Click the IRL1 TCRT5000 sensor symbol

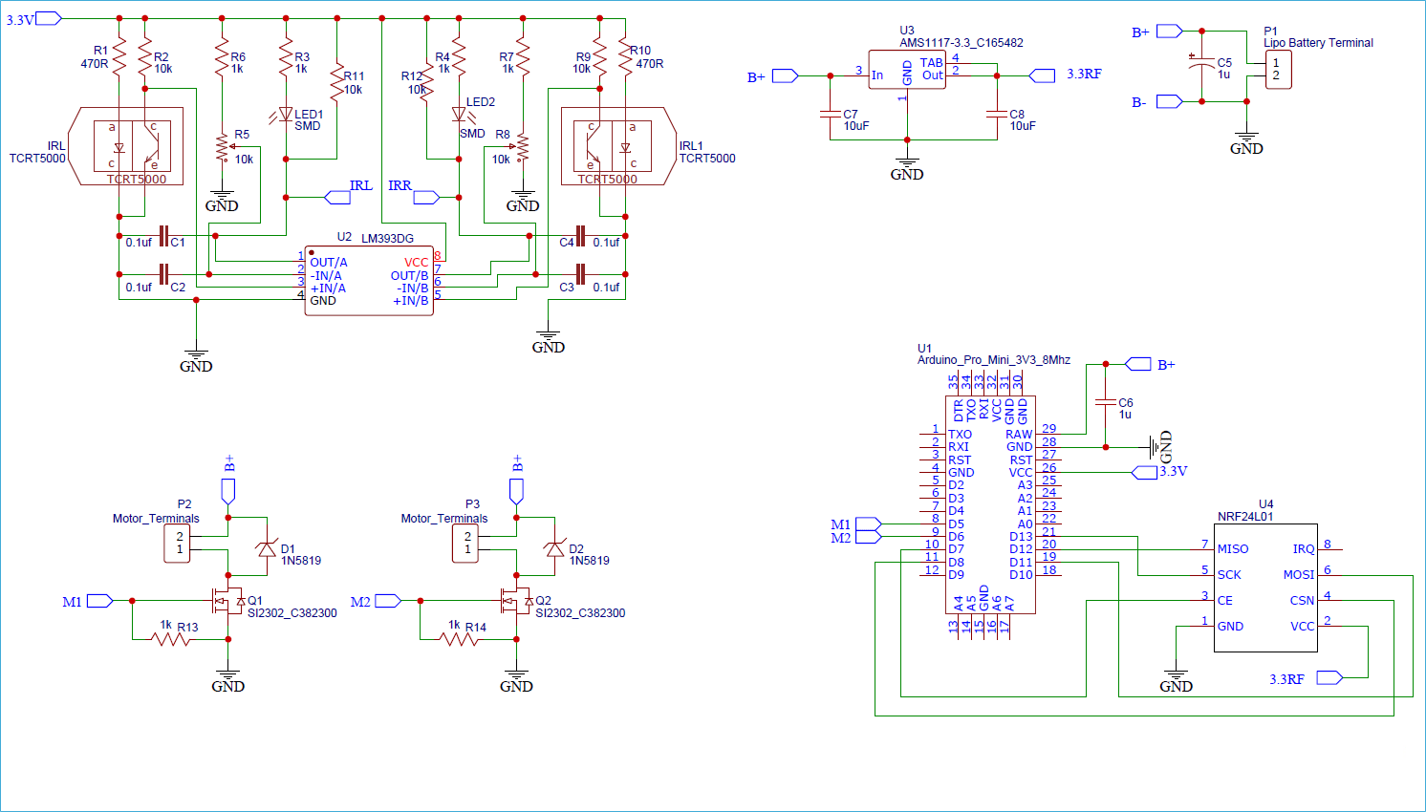pos(618,146)
